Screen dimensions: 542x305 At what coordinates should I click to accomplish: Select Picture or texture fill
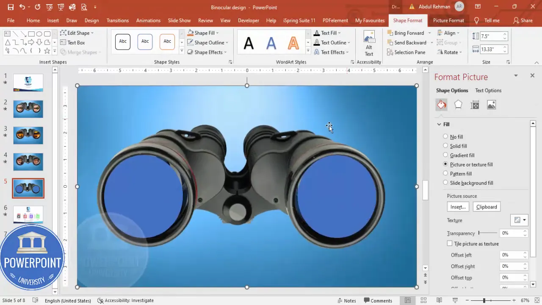tap(468, 164)
